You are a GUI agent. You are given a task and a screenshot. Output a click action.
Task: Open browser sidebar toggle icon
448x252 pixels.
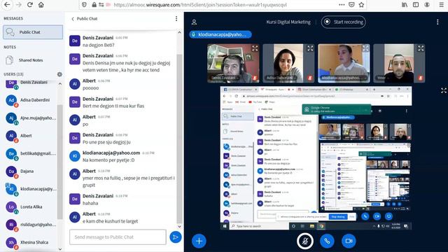click(416, 5)
